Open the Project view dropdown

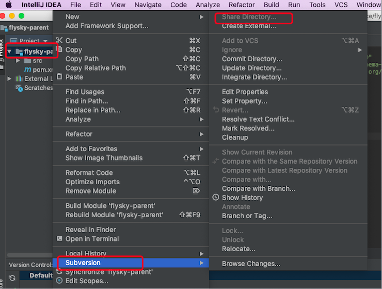(45, 41)
